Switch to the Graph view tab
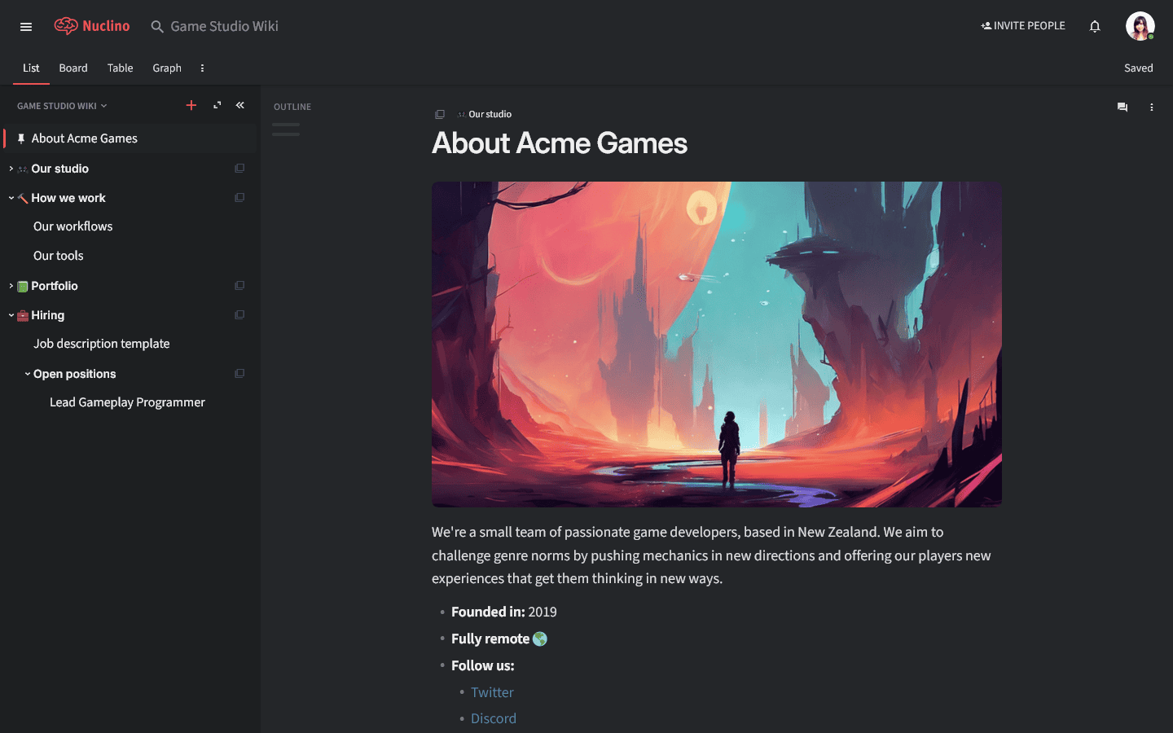 (167, 68)
